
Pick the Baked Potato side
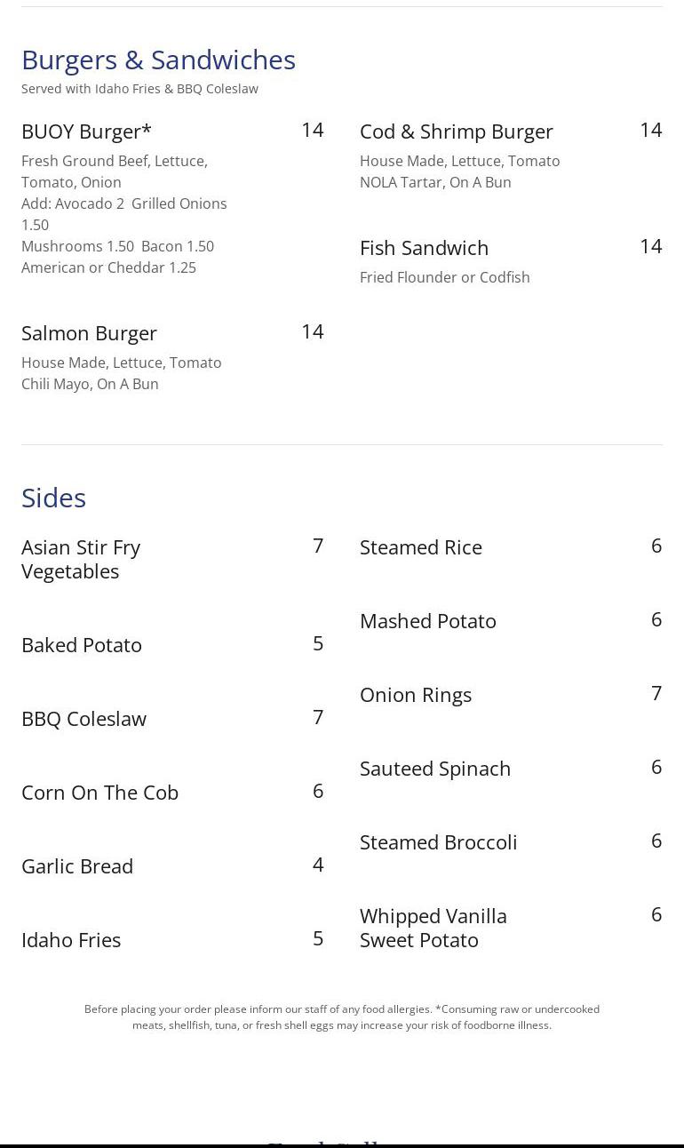pyautogui.click(x=82, y=645)
